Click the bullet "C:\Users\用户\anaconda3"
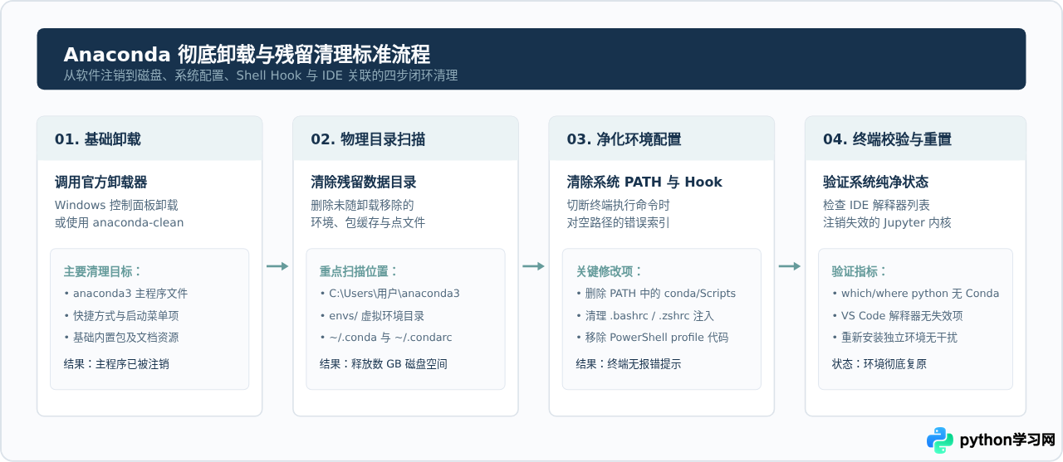The width and height of the screenshot is (1063, 462). point(389,294)
